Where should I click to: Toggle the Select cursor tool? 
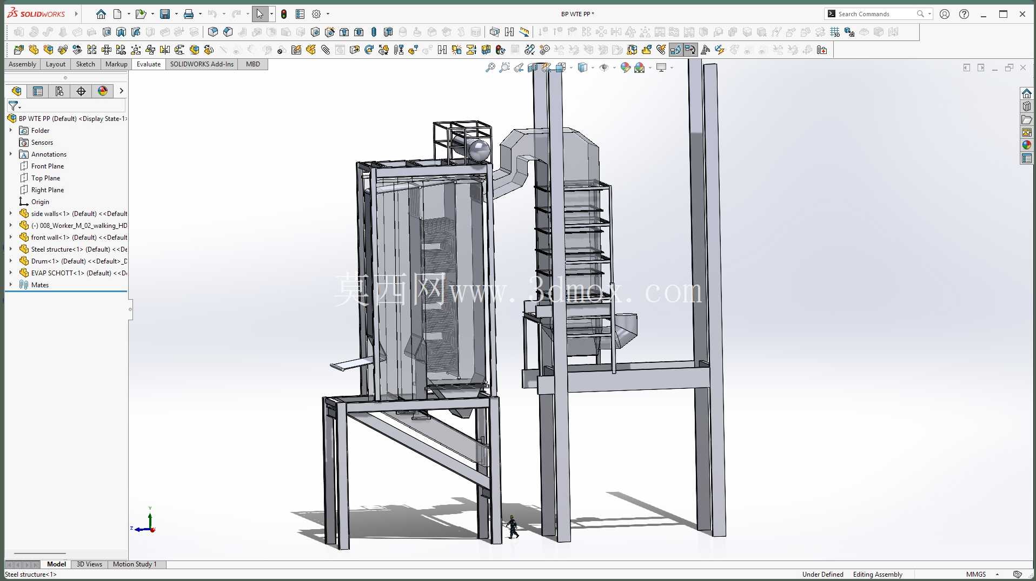tap(260, 14)
